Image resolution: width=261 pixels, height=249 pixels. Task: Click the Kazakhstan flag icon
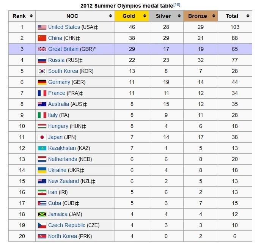[42, 148]
